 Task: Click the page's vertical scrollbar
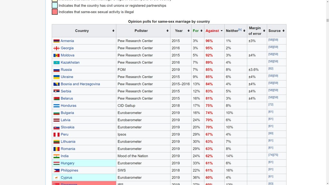327,96
